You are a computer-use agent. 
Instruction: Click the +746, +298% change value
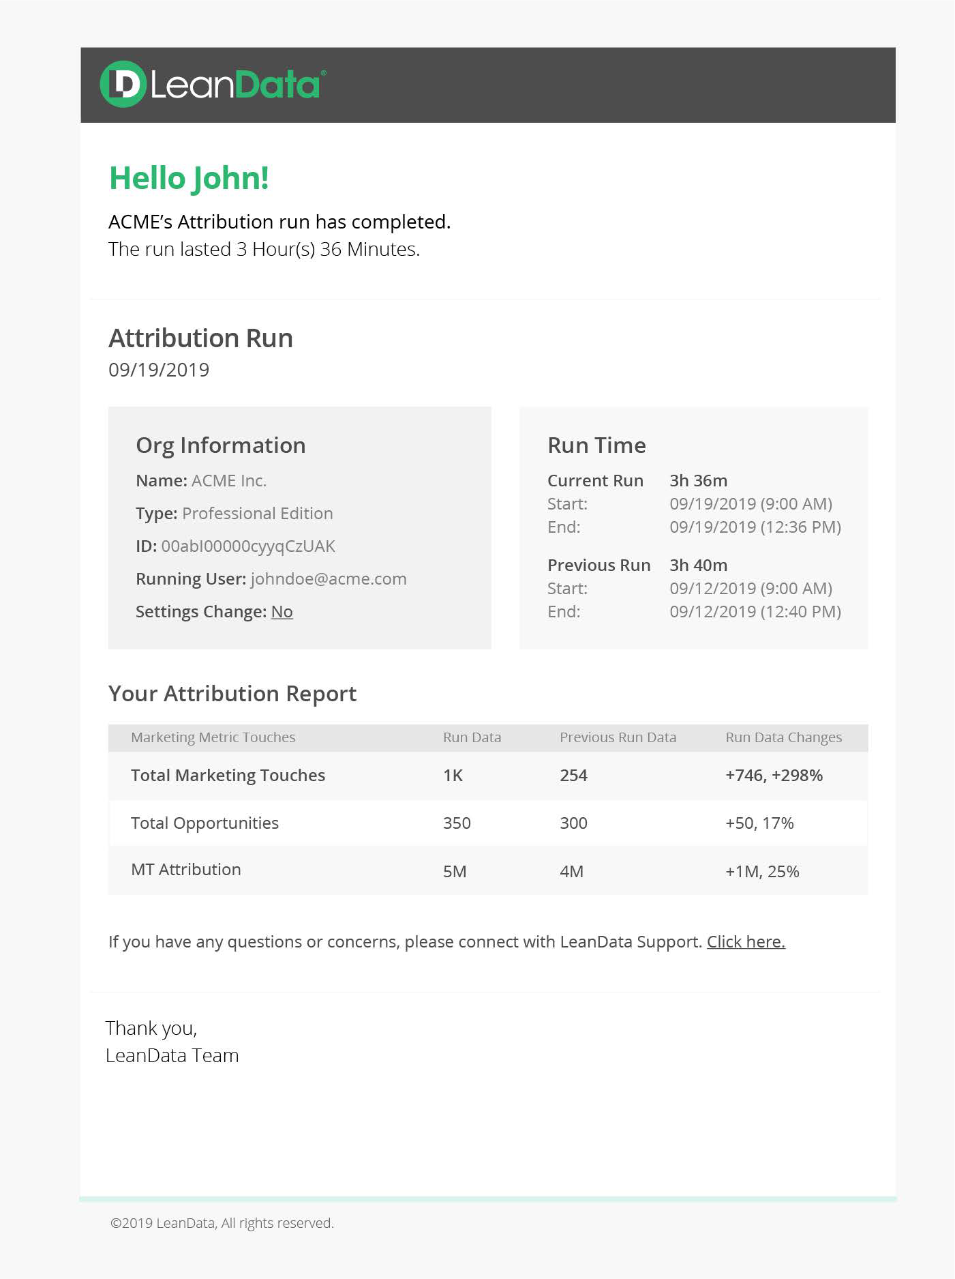coord(774,776)
